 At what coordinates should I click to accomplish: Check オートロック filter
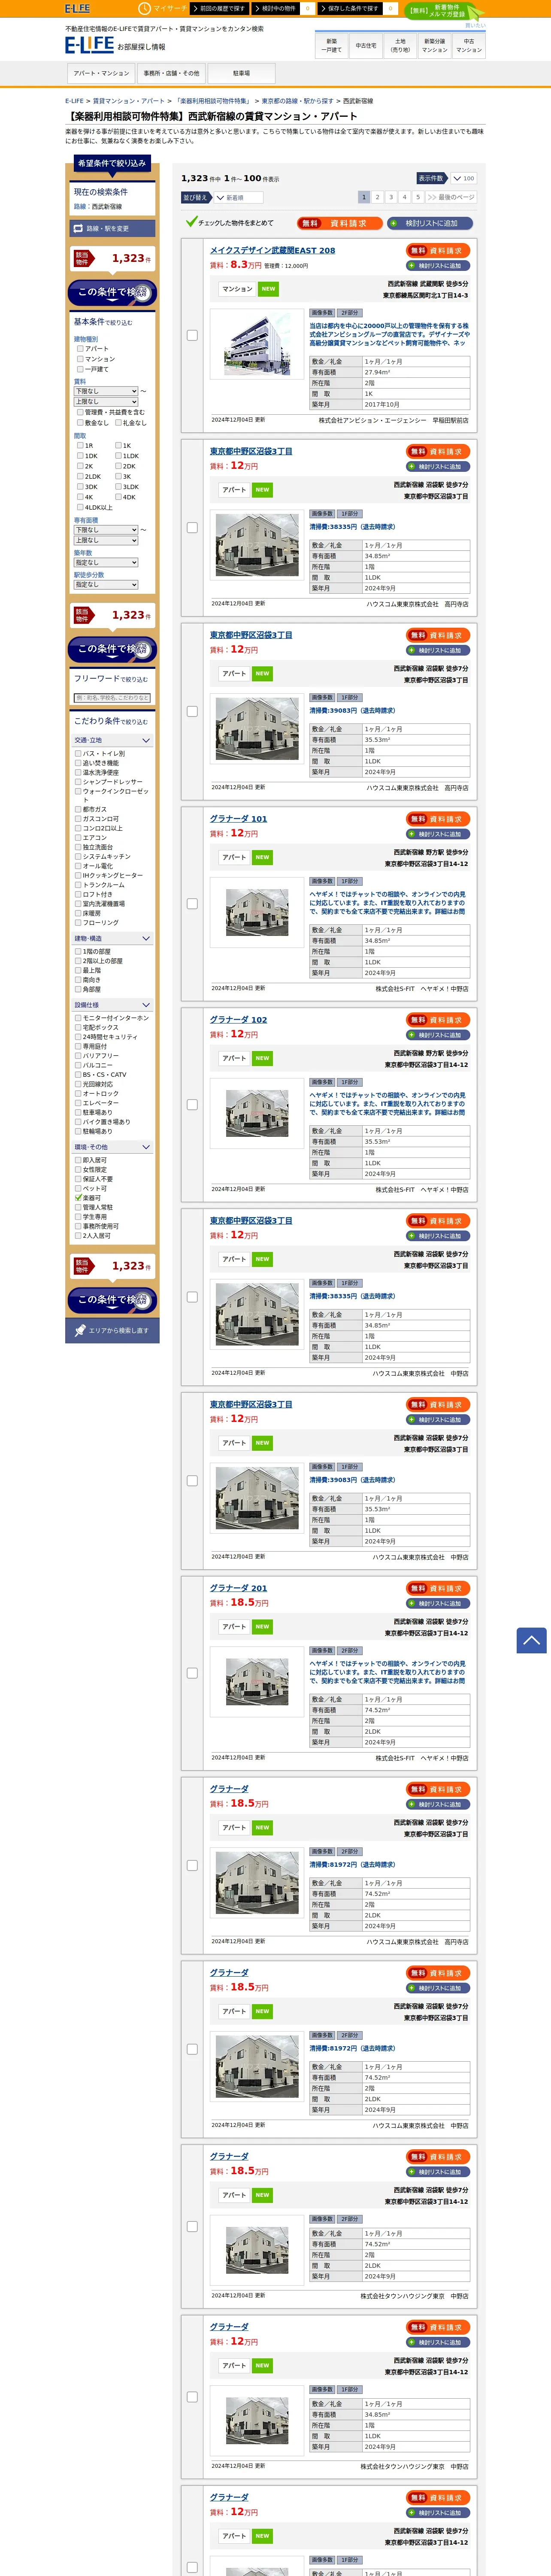point(79,1093)
